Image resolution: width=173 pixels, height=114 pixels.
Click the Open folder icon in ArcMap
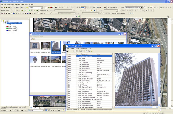4,7
